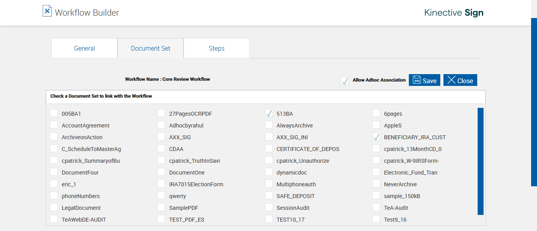Click the Workflow Builder logo icon

(x=47, y=11)
